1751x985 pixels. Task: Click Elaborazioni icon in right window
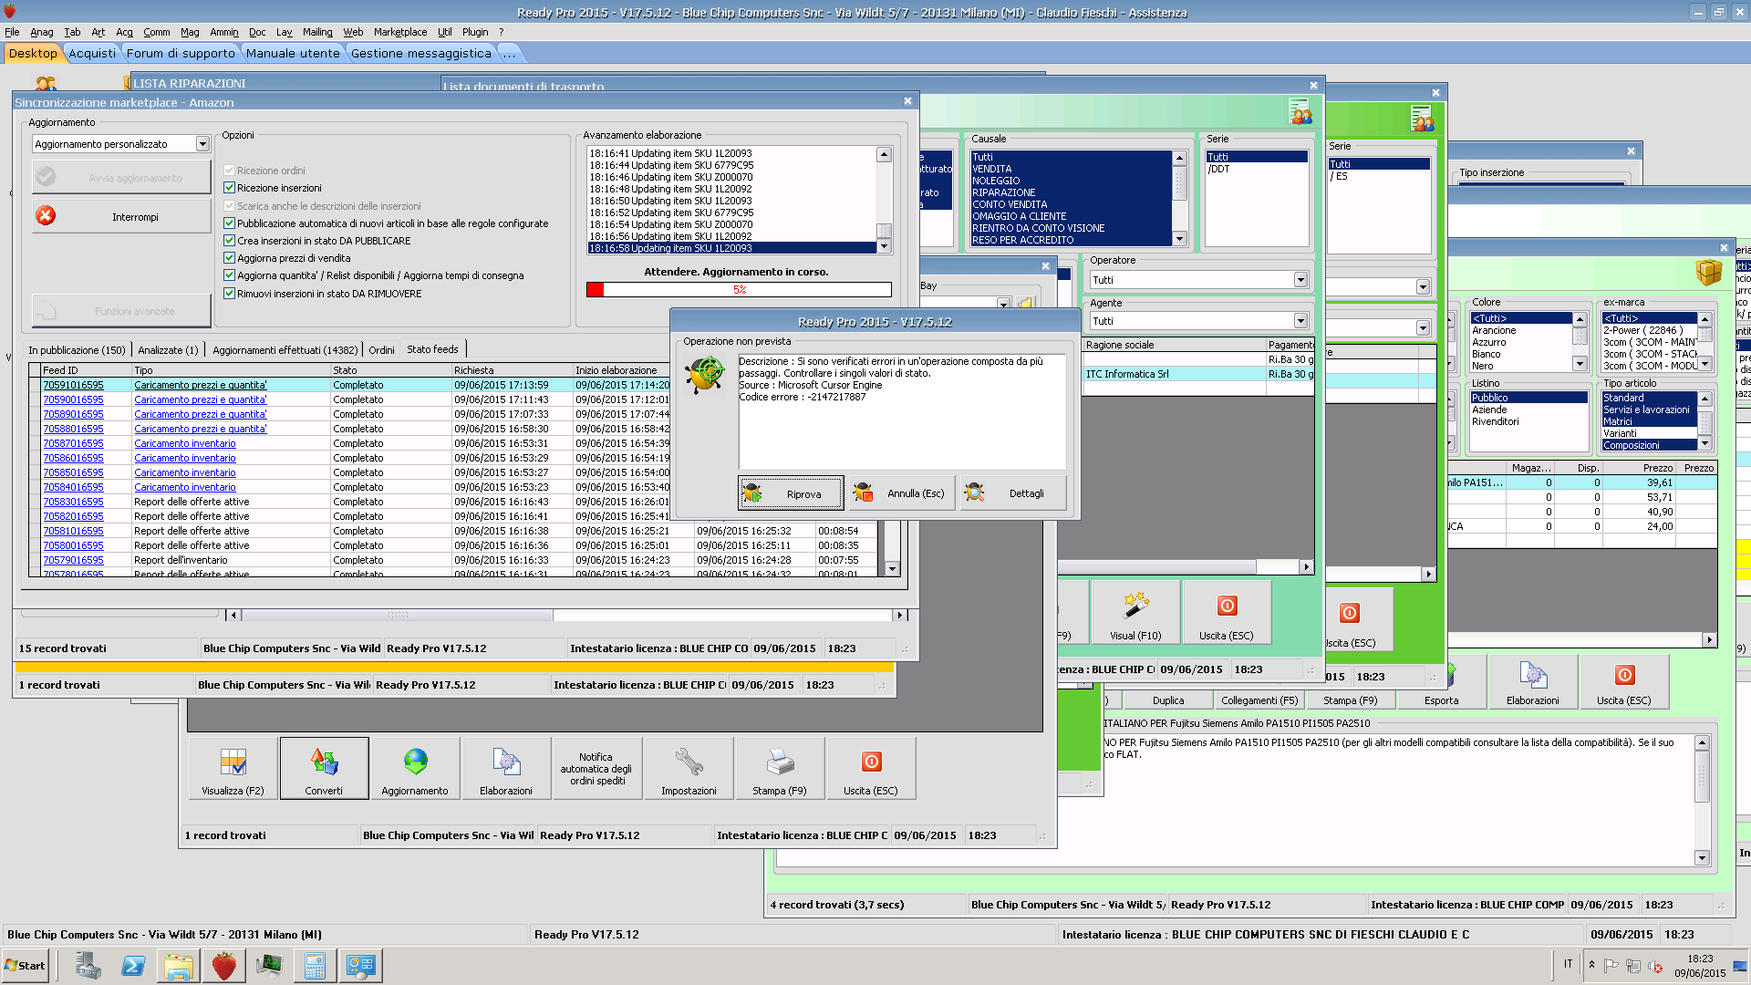tap(1533, 681)
